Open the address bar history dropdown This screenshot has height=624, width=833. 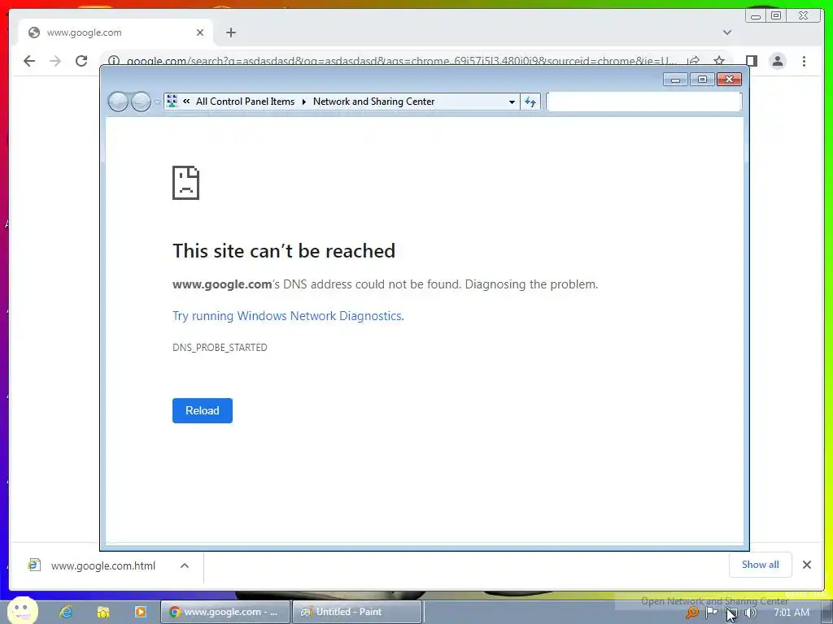click(x=512, y=102)
